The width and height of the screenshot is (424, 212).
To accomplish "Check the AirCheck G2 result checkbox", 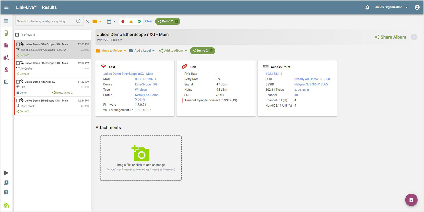I will (x=18, y=82).
